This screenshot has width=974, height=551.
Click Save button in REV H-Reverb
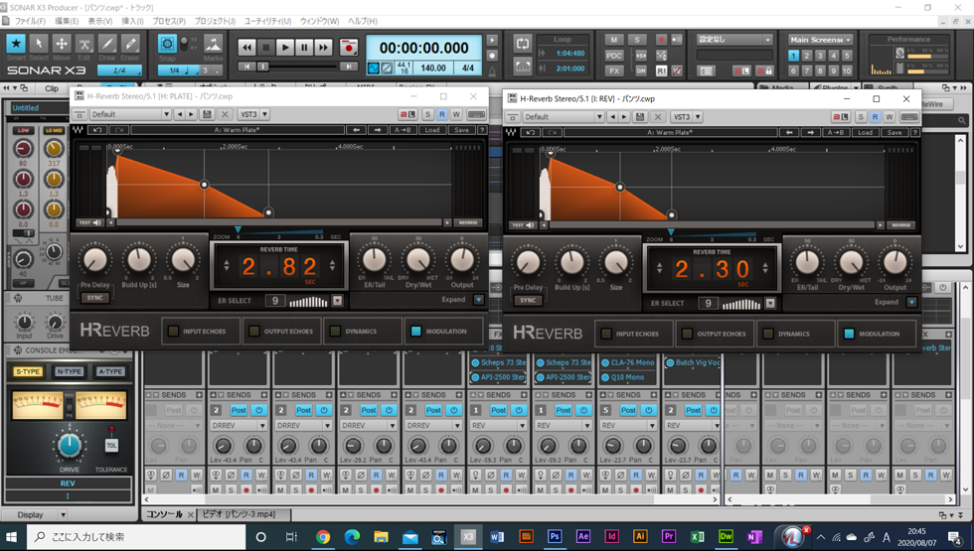(x=894, y=132)
